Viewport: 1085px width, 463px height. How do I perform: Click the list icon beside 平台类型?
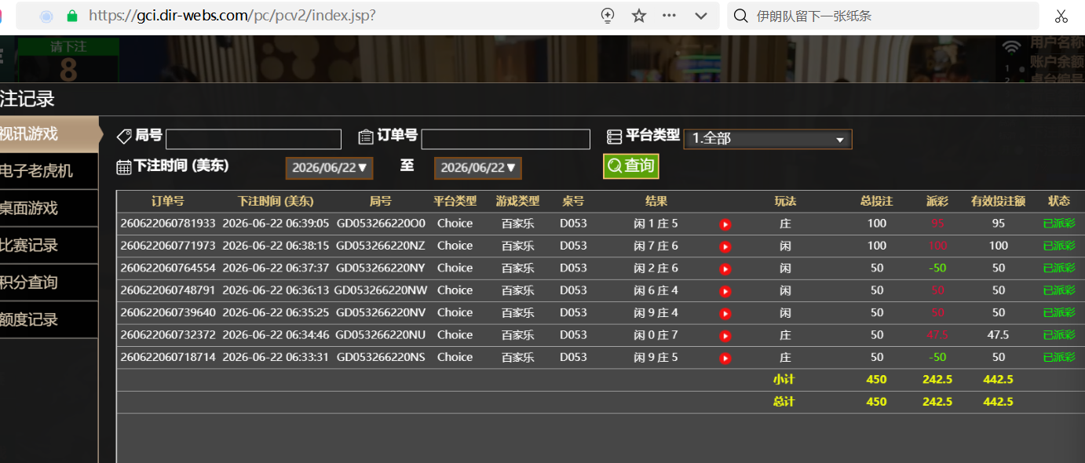pos(614,137)
